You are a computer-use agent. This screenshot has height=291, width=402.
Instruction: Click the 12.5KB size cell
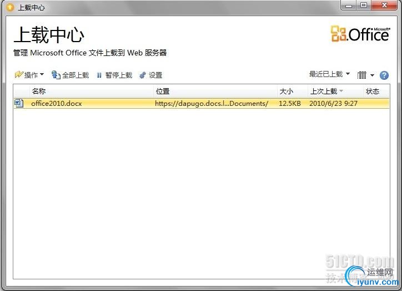(x=290, y=104)
